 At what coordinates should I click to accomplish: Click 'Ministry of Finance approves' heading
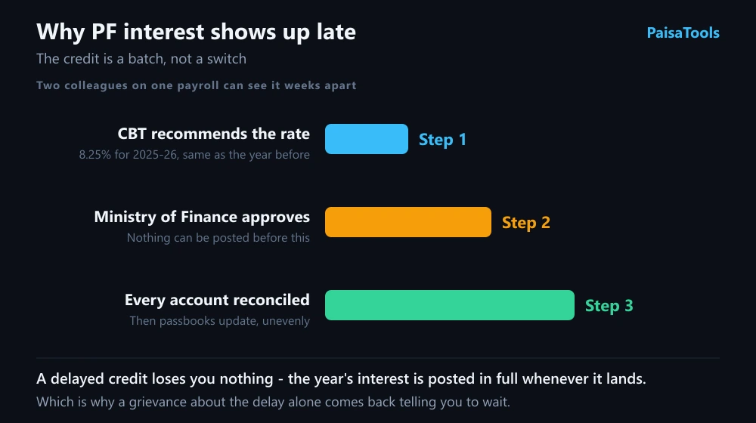click(x=202, y=217)
